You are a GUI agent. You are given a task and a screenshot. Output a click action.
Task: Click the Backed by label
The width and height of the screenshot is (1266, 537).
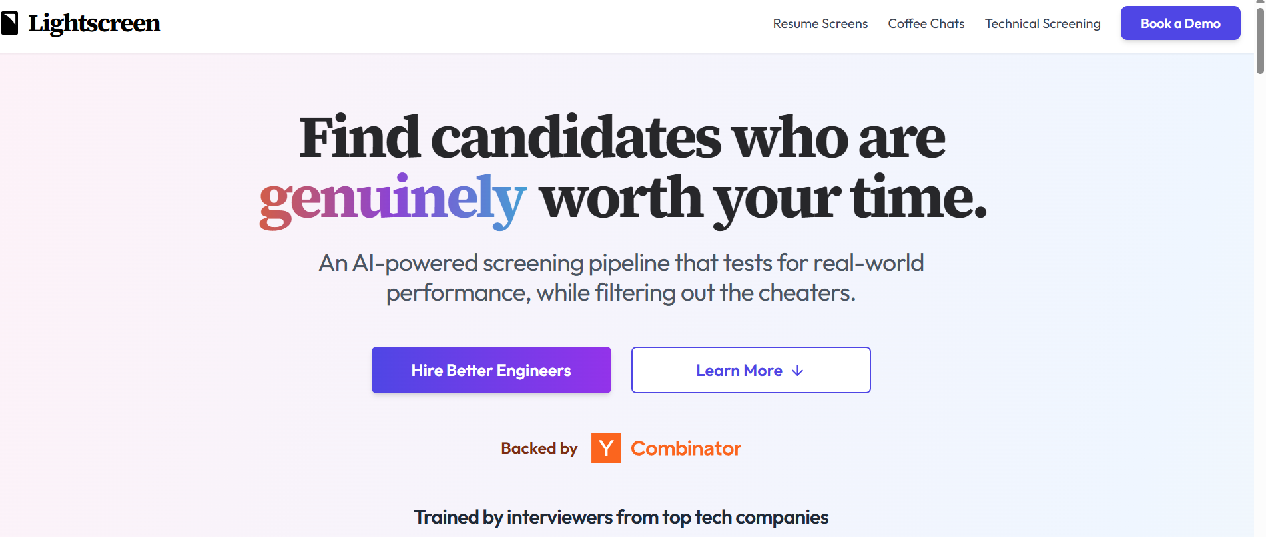[x=539, y=448]
